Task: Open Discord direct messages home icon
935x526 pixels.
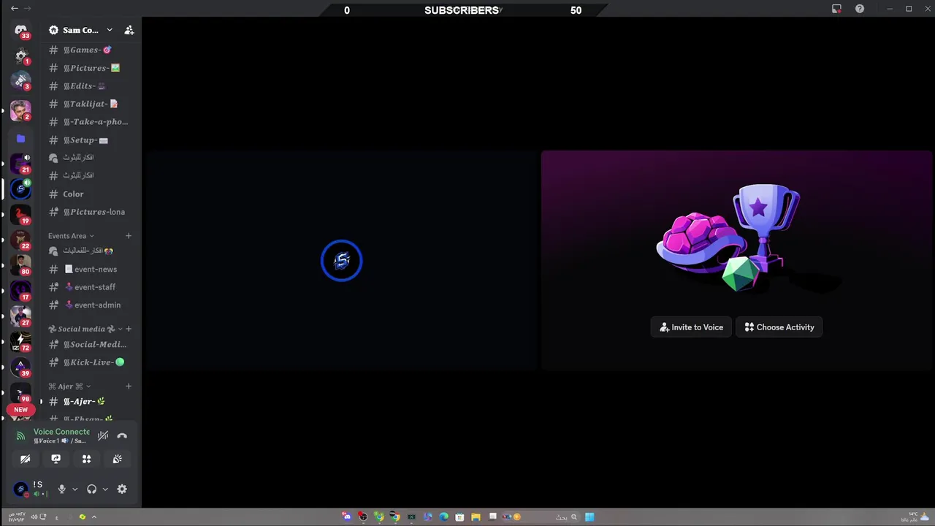Action: pos(20,30)
